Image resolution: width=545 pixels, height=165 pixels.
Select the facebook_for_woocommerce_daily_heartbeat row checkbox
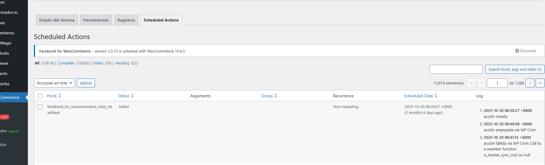pos(40,107)
